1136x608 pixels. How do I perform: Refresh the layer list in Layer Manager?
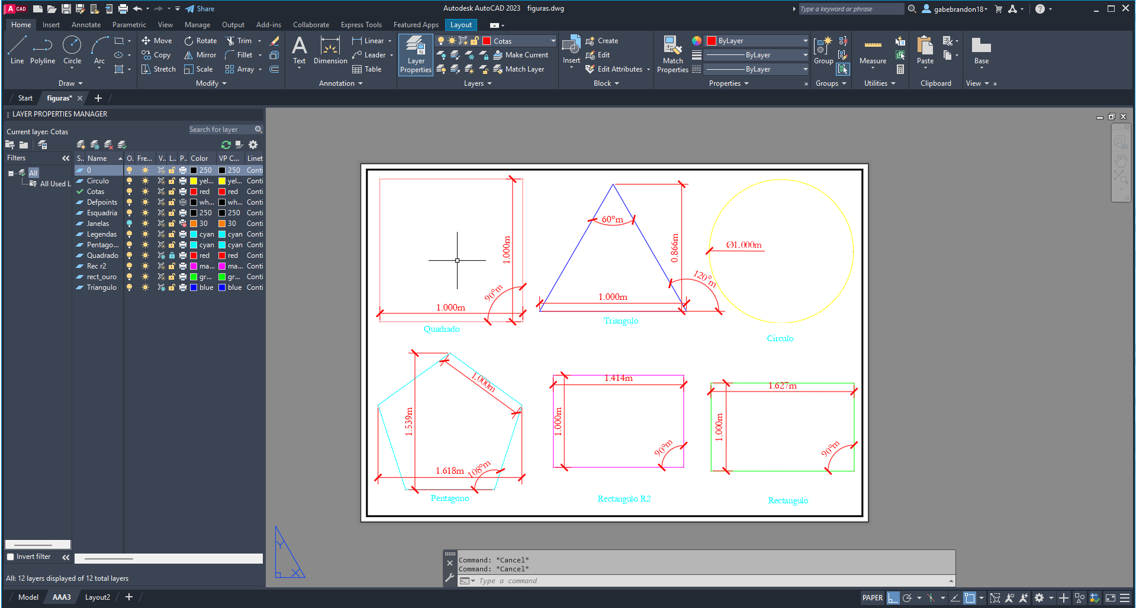pyautogui.click(x=226, y=145)
